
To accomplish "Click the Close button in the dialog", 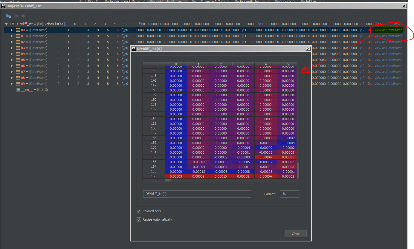I will pyautogui.click(x=296, y=233).
